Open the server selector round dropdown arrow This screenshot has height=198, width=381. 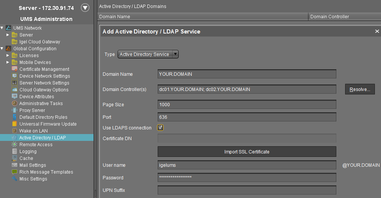pyautogui.click(x=85, y=8)
